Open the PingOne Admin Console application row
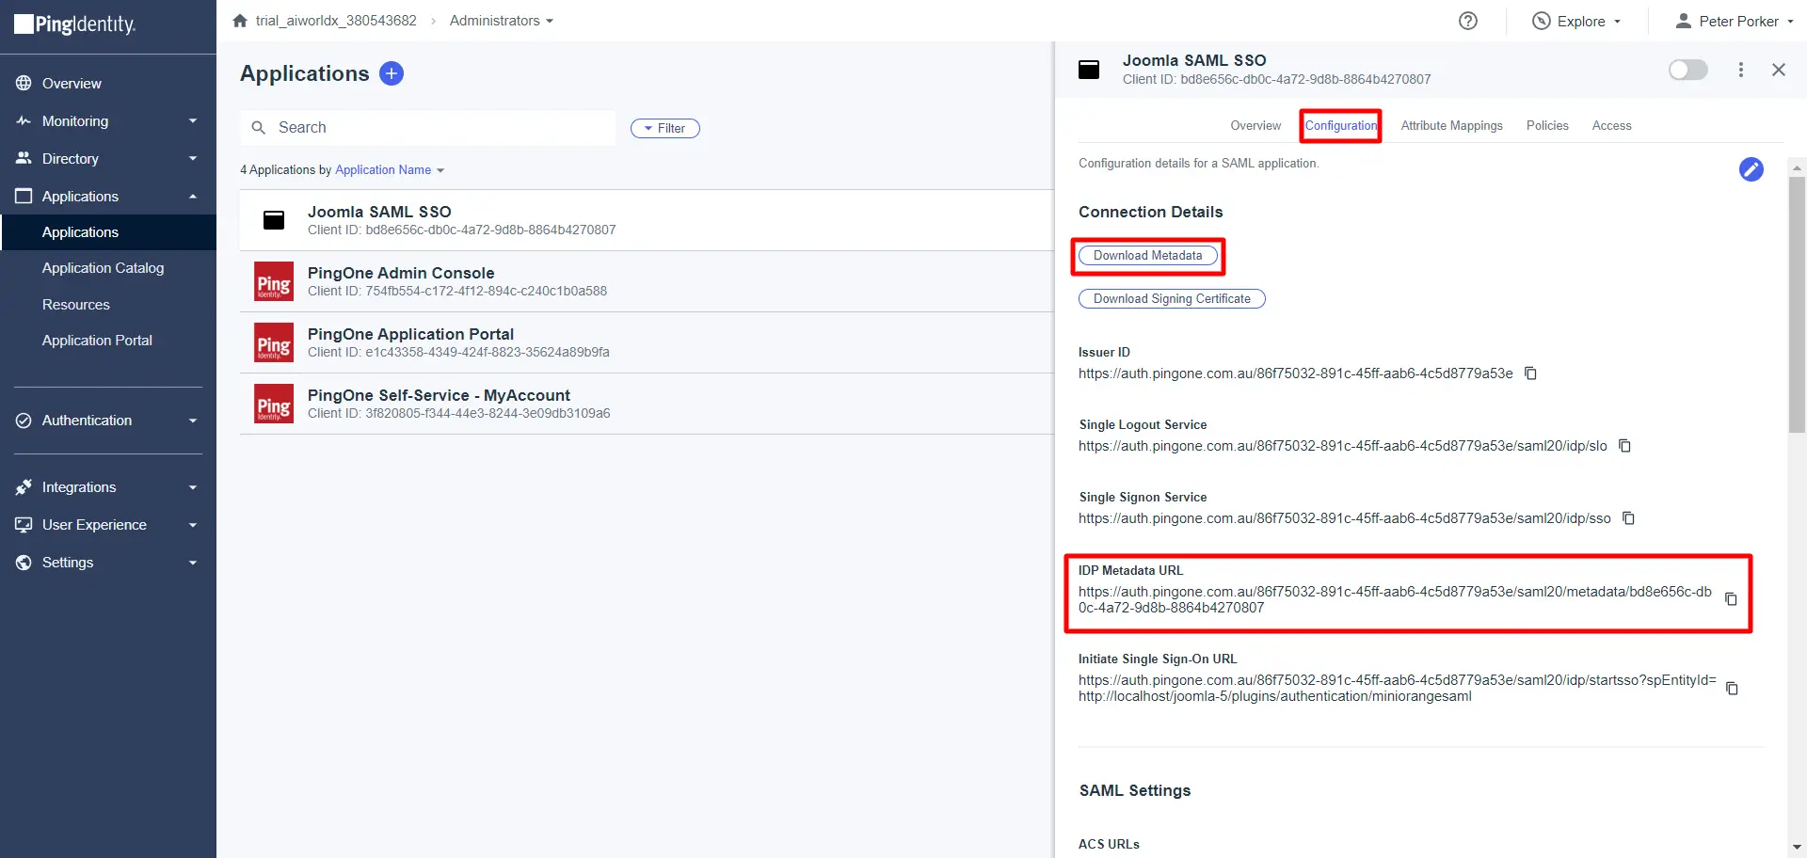This screenshot has width=1807, height=858. tap(647, 281)
